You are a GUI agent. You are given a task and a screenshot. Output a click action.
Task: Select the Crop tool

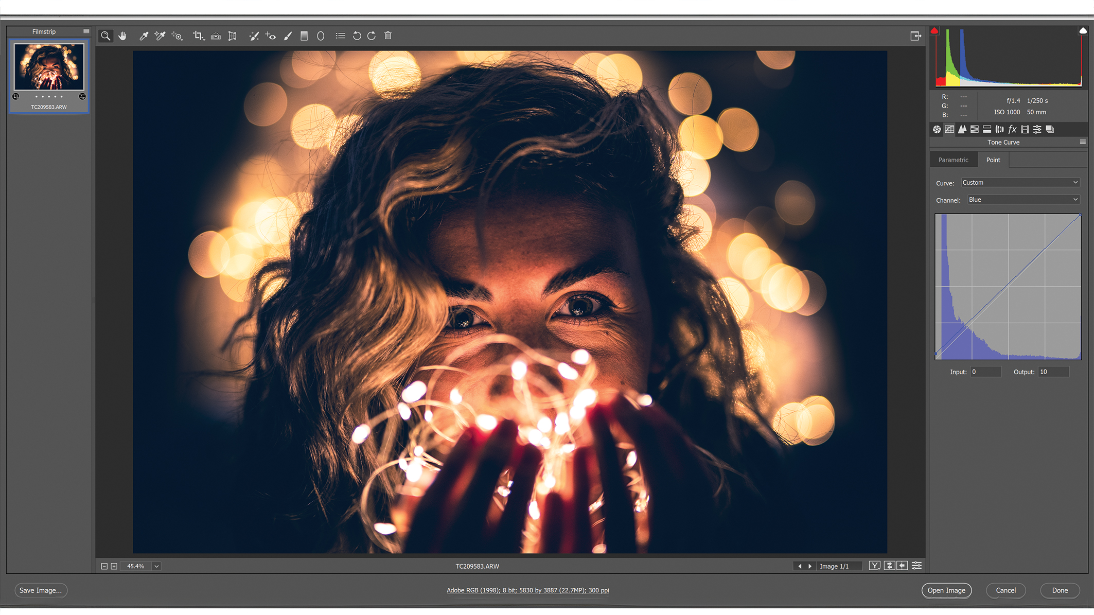(198, 36)
